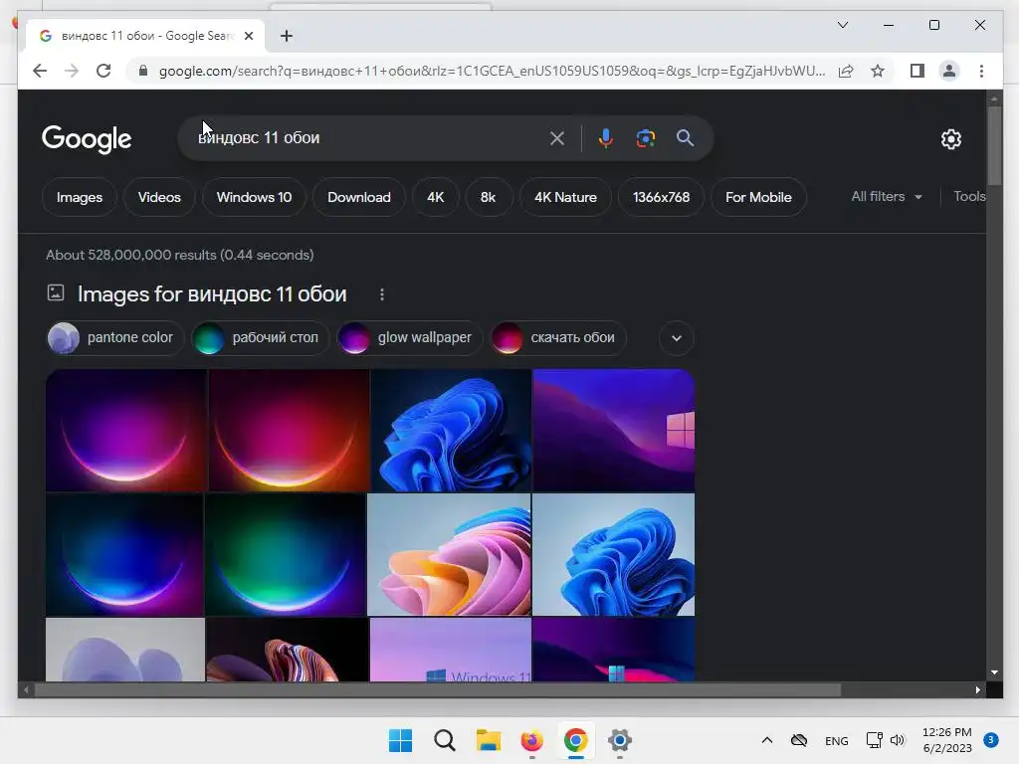Open the volume control tray icon
The image size is (1019, 764).
[x=898, y=740]
